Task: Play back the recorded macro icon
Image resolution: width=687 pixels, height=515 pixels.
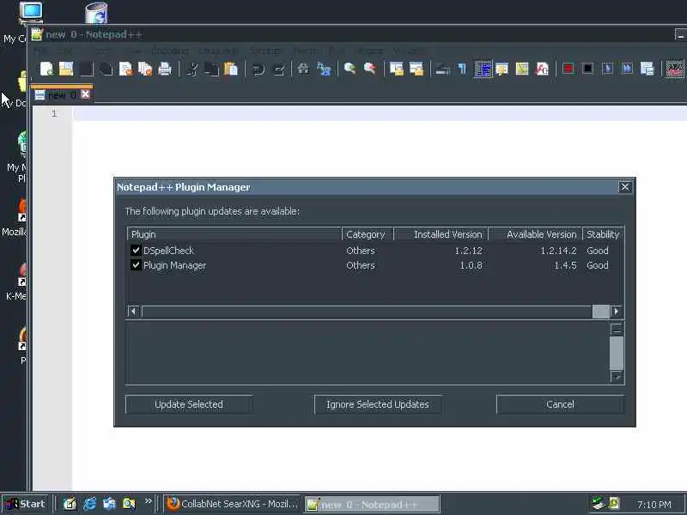Action: click(x=607, y=69)
